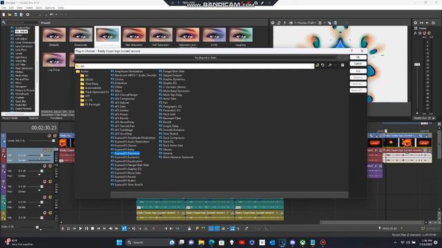This screenshot has height=248, width=442.
Task: Click the Bandicam record icon in taskbar
Action: click(x=323, y=242)
